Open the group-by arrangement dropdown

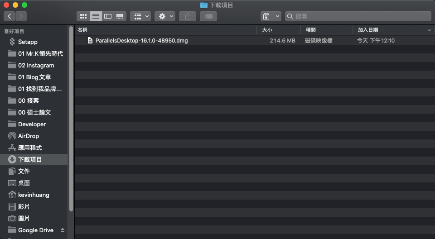click(x=140, y=16)
